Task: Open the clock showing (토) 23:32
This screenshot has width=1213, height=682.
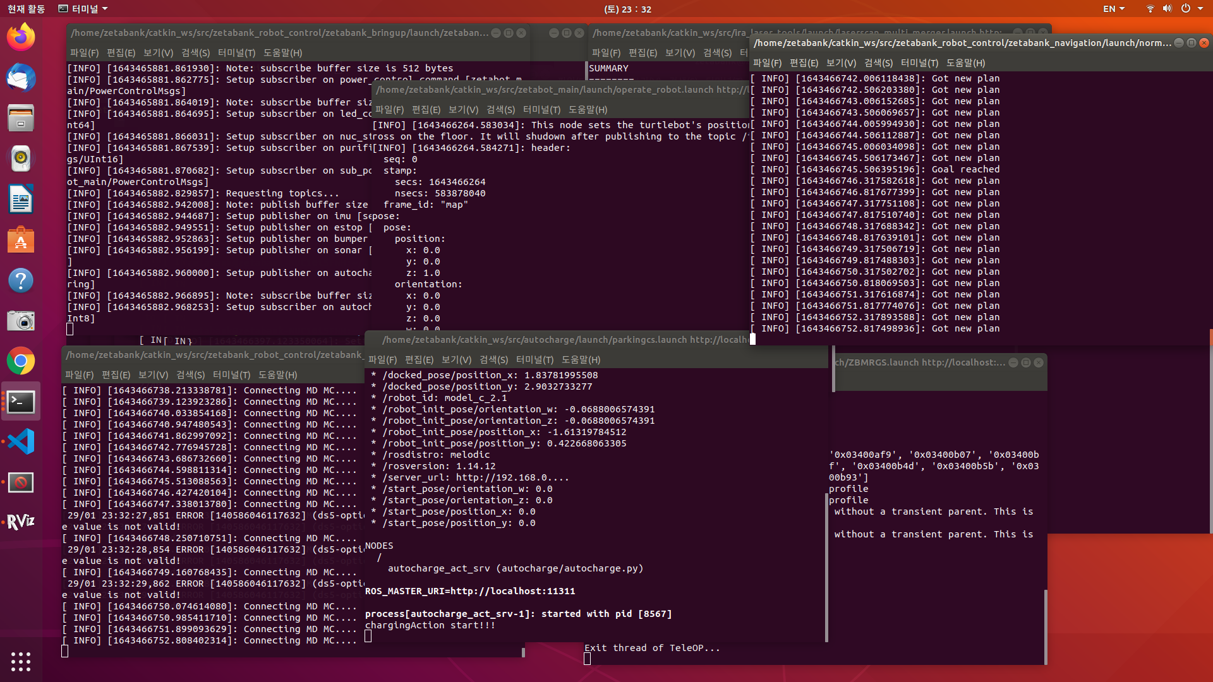Action: pos(627,9)
